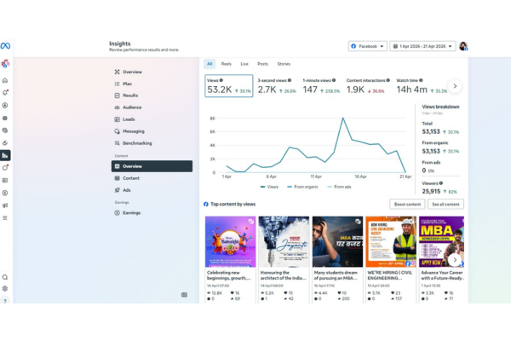Open the 'Honouring the architect' Jayanti post thumbnail

click(x=284, y=242)
